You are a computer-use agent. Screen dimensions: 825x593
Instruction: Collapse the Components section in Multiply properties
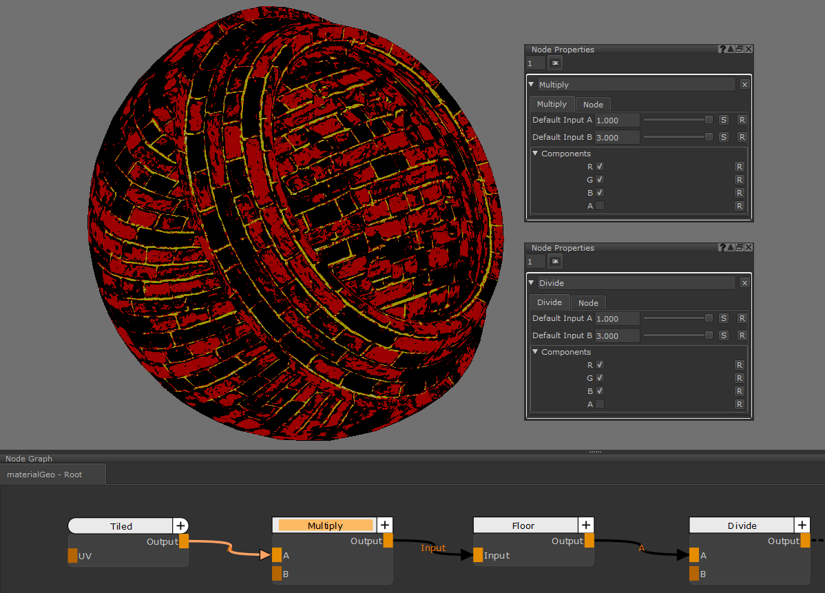[536, 154]
